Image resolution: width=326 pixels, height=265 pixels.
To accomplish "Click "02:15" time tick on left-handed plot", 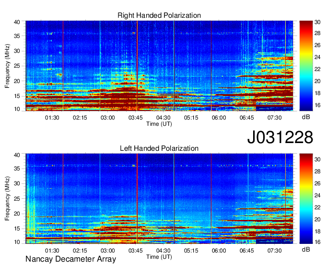I will 80,251.
